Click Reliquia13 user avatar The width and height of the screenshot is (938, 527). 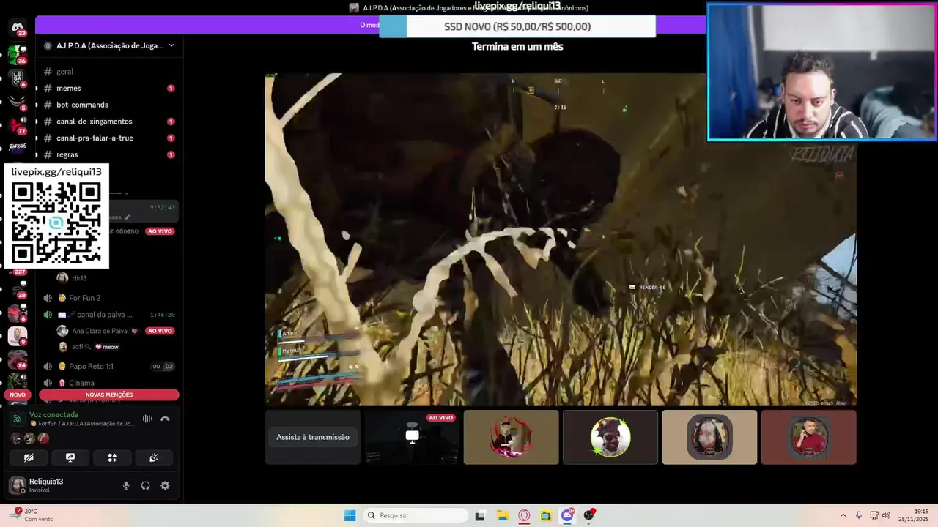tap(17, 485)
